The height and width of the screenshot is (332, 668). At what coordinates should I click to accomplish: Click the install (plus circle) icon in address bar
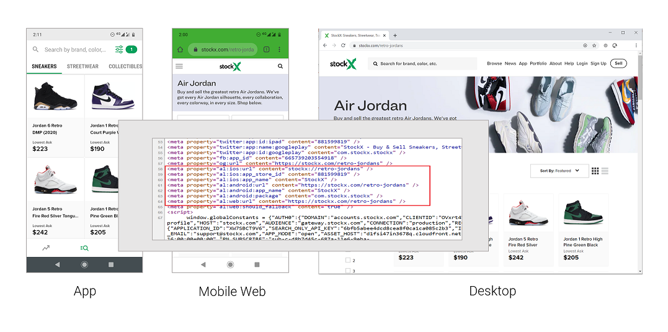point(585,45)
